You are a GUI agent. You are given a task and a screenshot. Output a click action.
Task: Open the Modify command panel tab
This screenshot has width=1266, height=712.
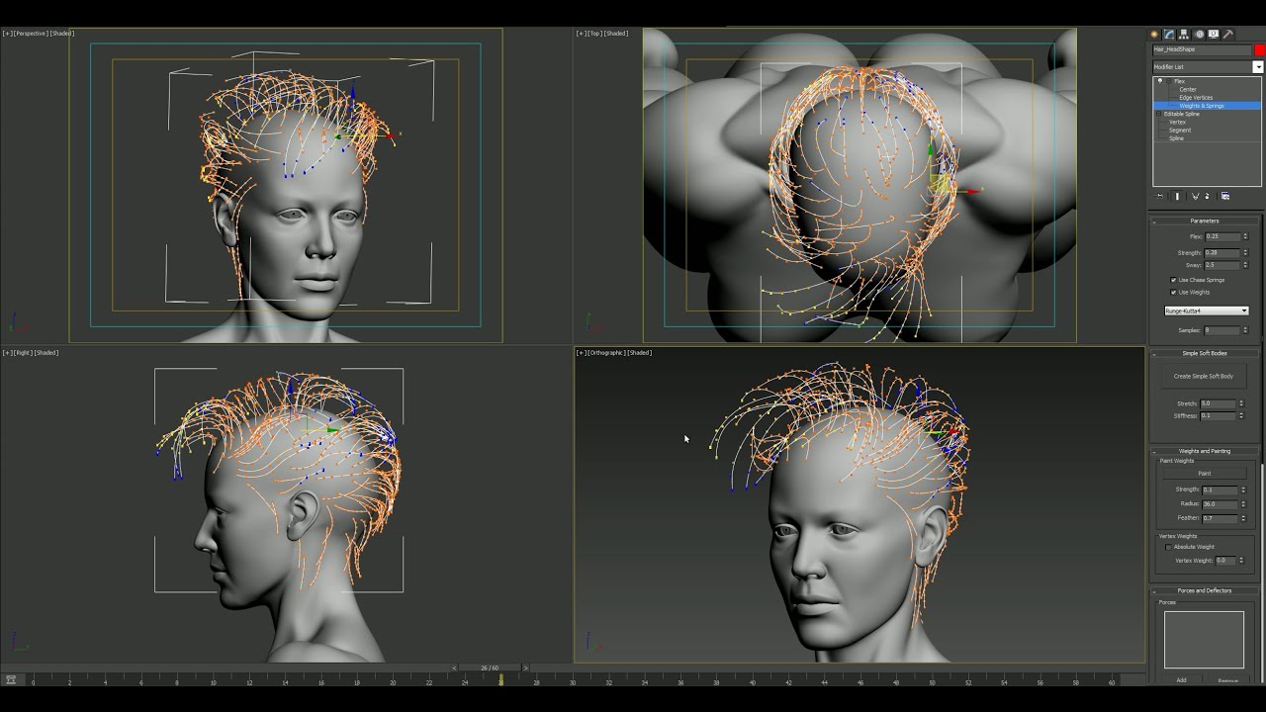(x=1169, y=34)
